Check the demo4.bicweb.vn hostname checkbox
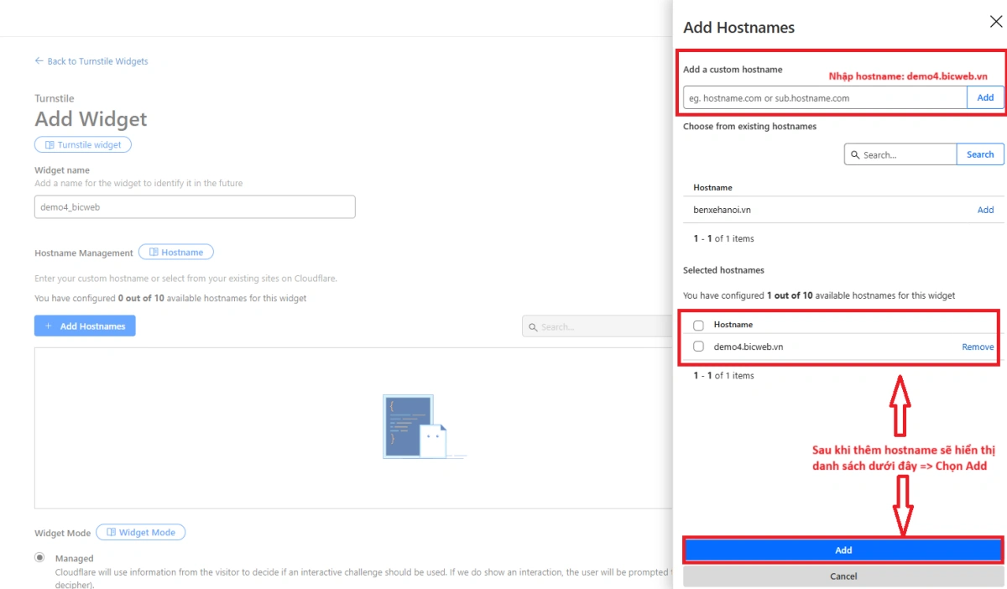Screen dimensions: 1007x589 point(698,347)
